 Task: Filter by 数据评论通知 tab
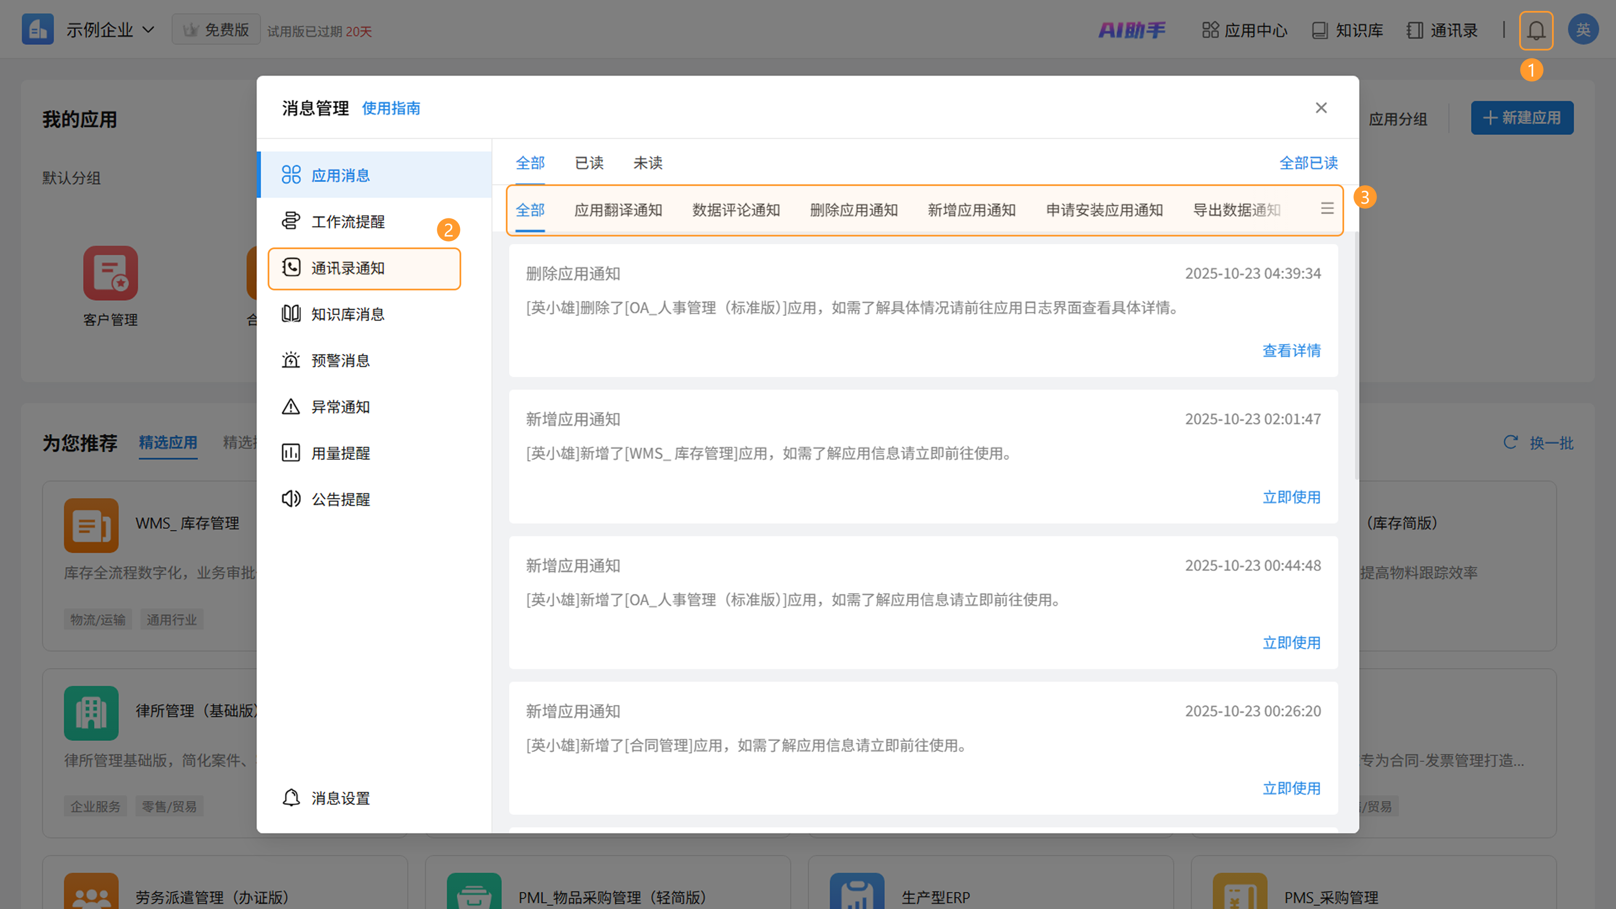tap(736, 210)
